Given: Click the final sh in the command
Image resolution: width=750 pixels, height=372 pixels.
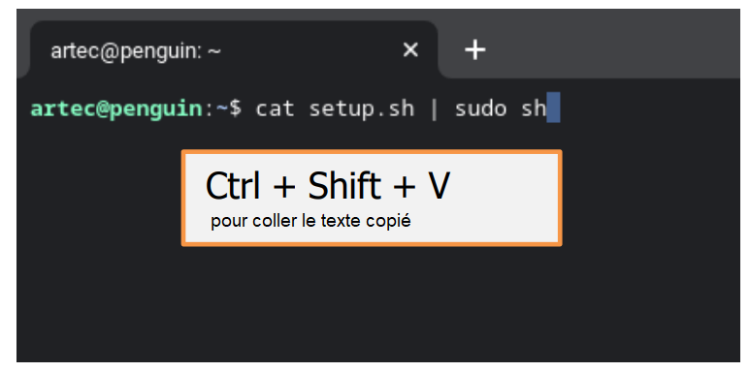Looking at the screenshot, I should (534, 108).
